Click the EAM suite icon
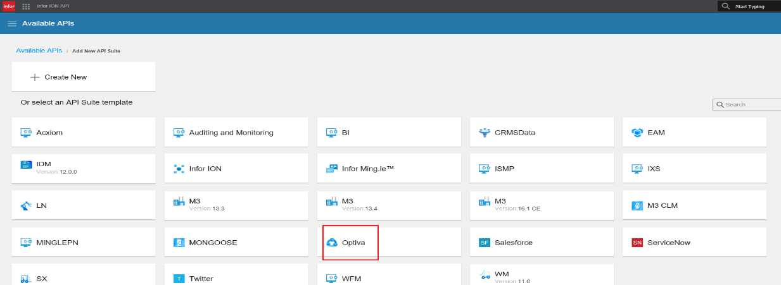The width and height of the screenshot is (781, 285). (637, 133)
